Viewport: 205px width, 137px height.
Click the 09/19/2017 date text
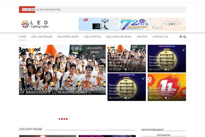pyautogui.click(x=115, y=69)
